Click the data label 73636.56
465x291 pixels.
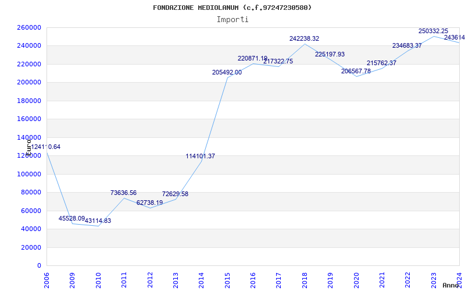point(124,193)
